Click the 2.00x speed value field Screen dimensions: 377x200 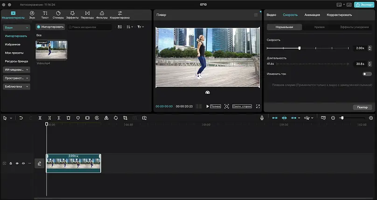pos(360,48)
